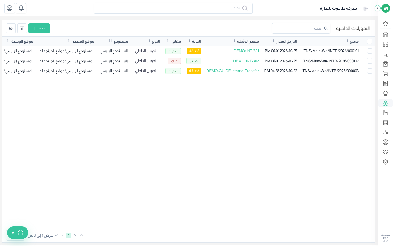Check the row for TNS/Main-Wa/INTR/2026/000003
Screen dimensions: 394x246
(x=370, y=71)
